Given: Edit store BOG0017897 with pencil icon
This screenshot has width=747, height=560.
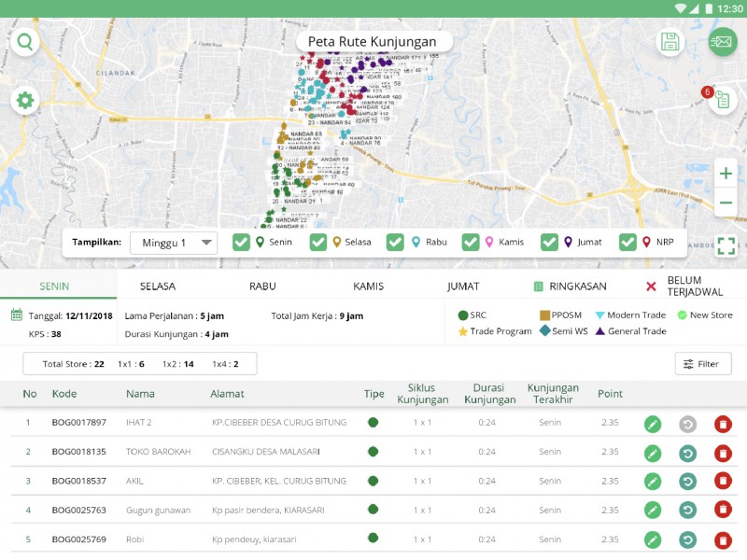Looking at the screenshot, I should [652, 424].
